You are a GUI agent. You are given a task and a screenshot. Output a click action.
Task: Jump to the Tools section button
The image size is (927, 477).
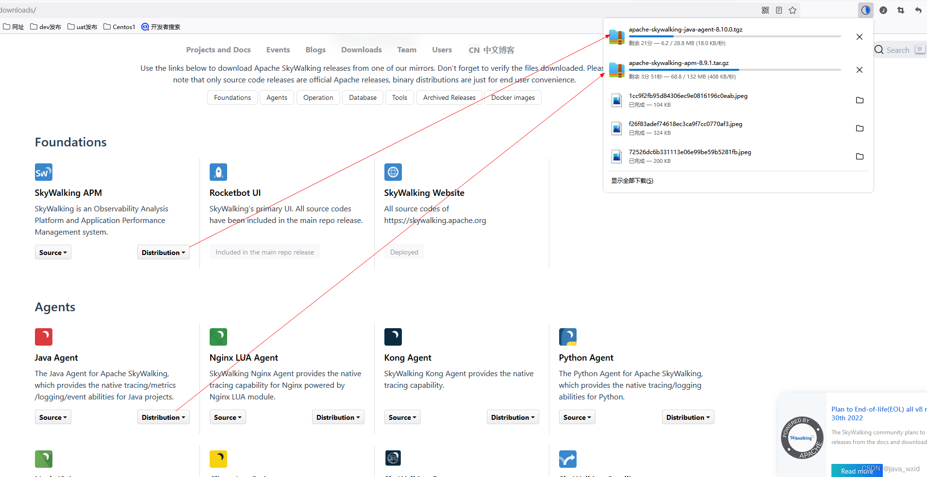399,97
